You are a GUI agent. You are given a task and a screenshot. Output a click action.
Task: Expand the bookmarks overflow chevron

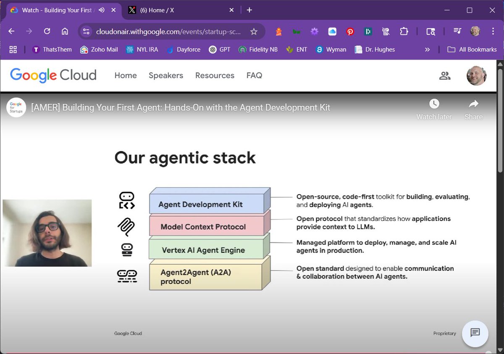427,49
